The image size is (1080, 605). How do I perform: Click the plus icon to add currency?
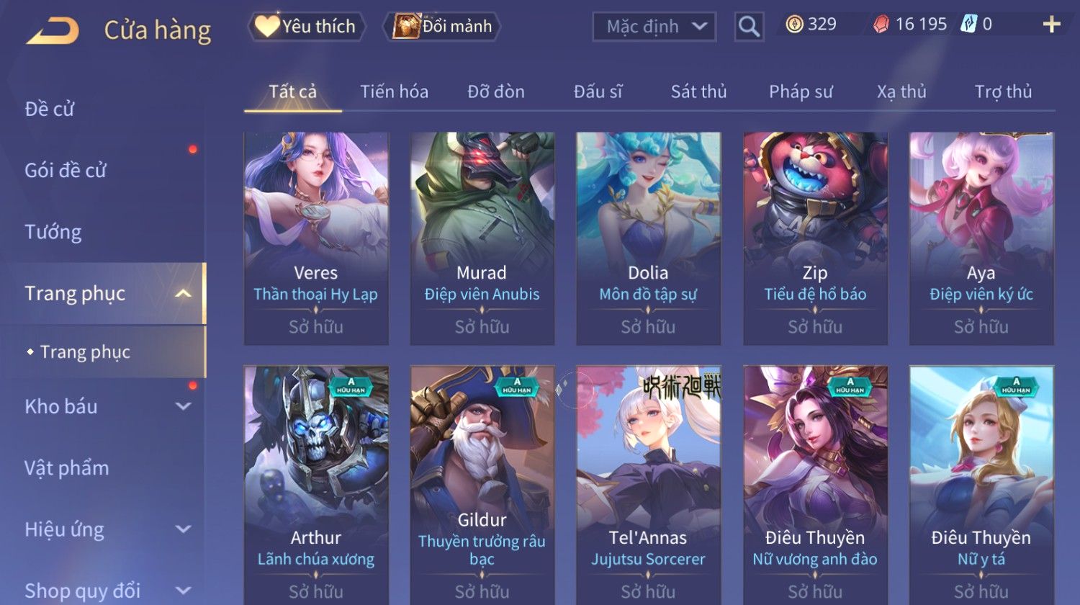tap(1051, 24)
